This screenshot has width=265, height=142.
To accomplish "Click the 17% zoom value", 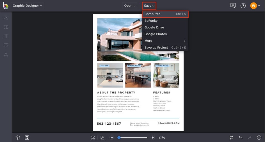I will click(x=162, y=138).
